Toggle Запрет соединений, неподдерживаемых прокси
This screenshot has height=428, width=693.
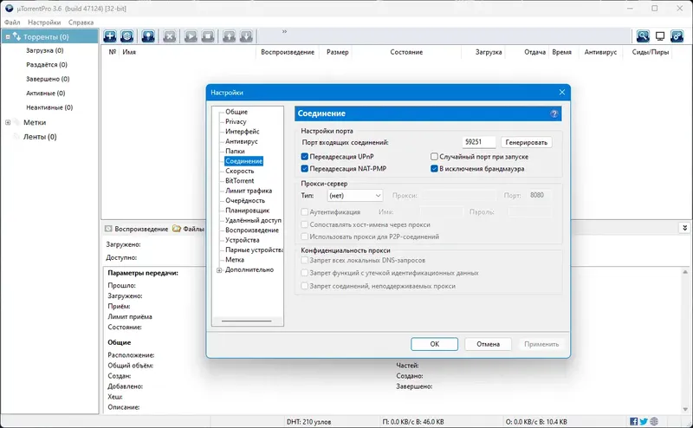(x=305, y=286)
